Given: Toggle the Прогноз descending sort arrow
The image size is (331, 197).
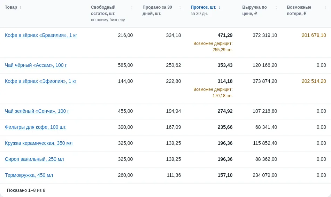Looking at the screenshot, I should tap(220, 7).
